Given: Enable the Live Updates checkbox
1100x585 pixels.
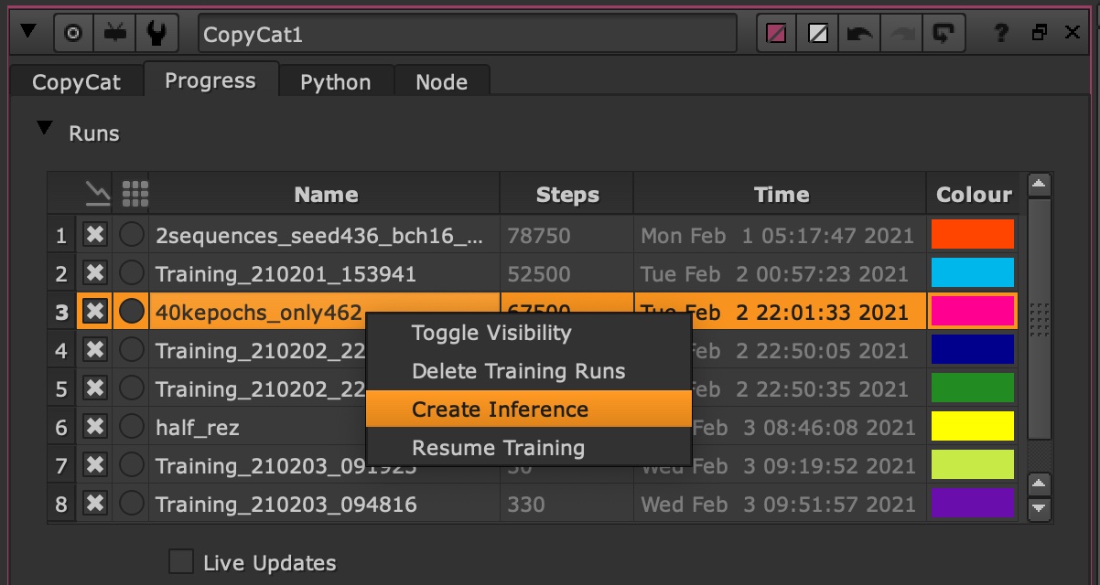Looking at the screenshot, I should [x=181, y=561].
